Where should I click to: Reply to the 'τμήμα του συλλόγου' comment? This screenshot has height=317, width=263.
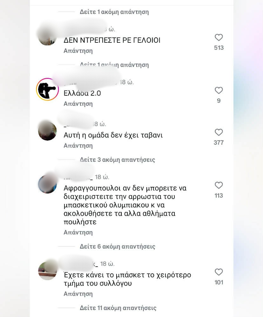coord(78,294)
